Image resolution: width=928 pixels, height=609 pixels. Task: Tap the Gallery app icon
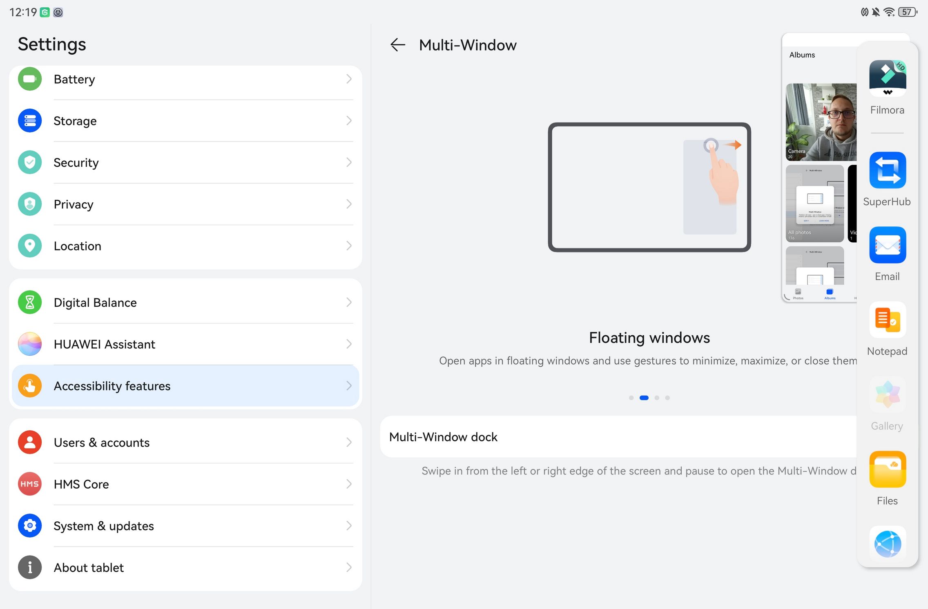coord(887,394)
